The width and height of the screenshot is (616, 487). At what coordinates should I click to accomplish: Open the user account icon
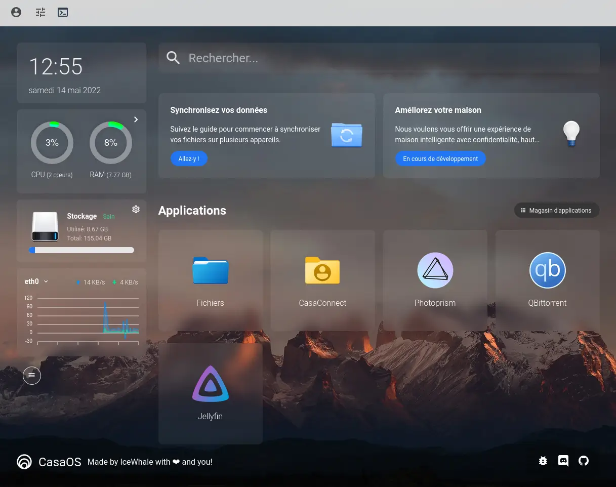click(16, 13)
